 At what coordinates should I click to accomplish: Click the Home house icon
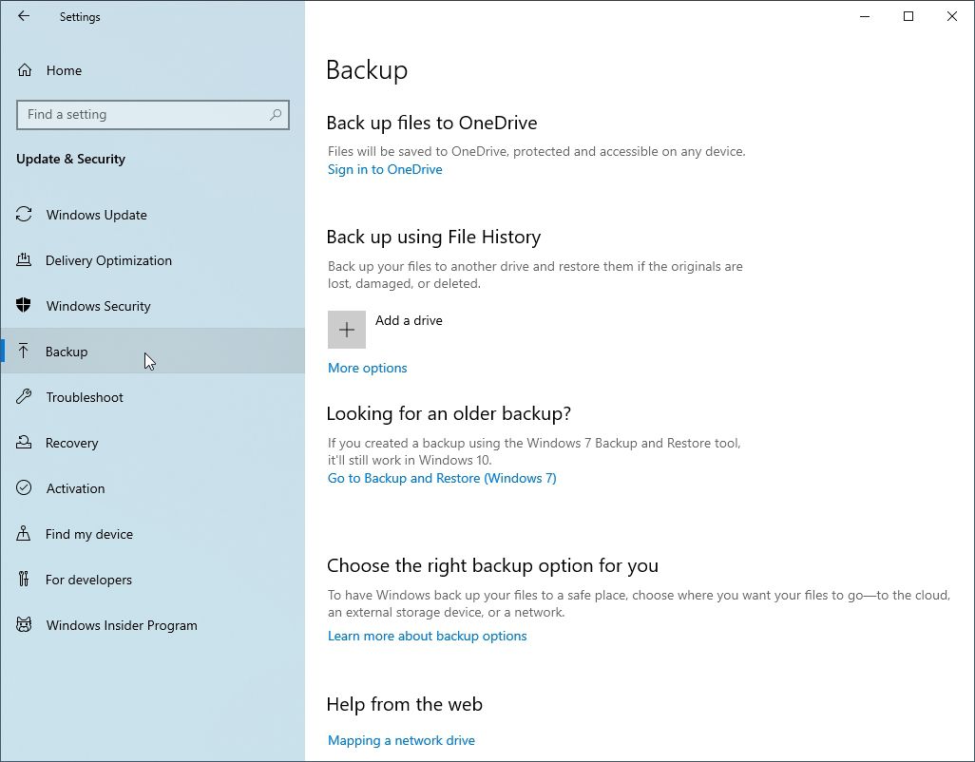pyautogui.click(x=25, y=70)
